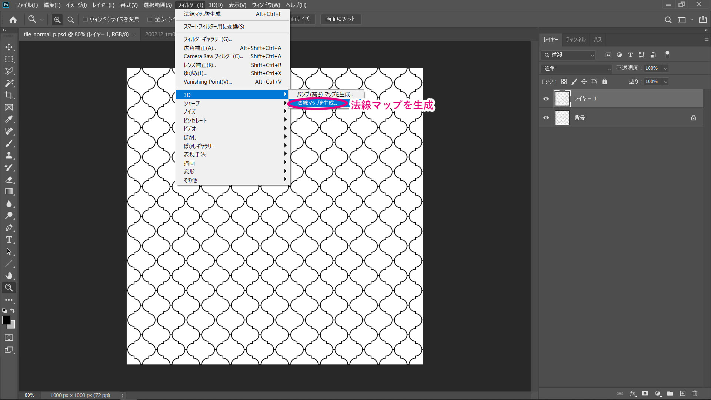This screenshot has width=711, height=400.
Task: Select the Zoom tool in the toolbox
Action: click(9, 288)
